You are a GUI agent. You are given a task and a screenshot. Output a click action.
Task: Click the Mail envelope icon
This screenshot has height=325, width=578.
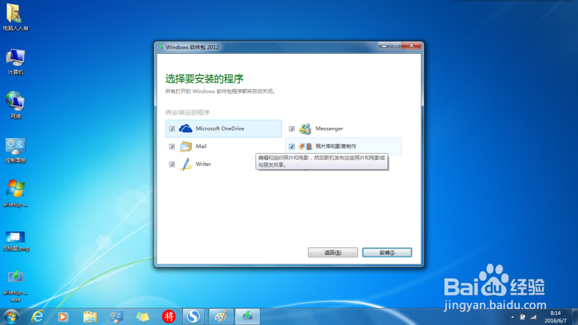point(186,146)
